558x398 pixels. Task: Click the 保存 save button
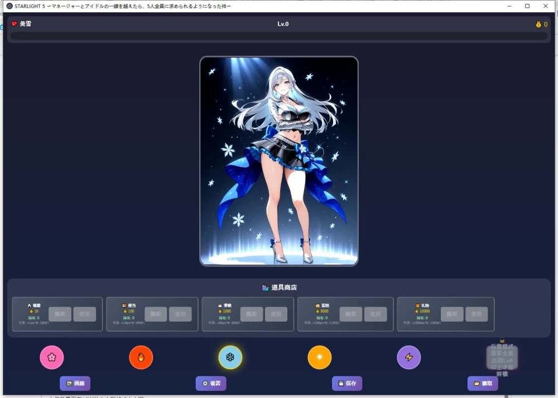click(x=347, y=384)
